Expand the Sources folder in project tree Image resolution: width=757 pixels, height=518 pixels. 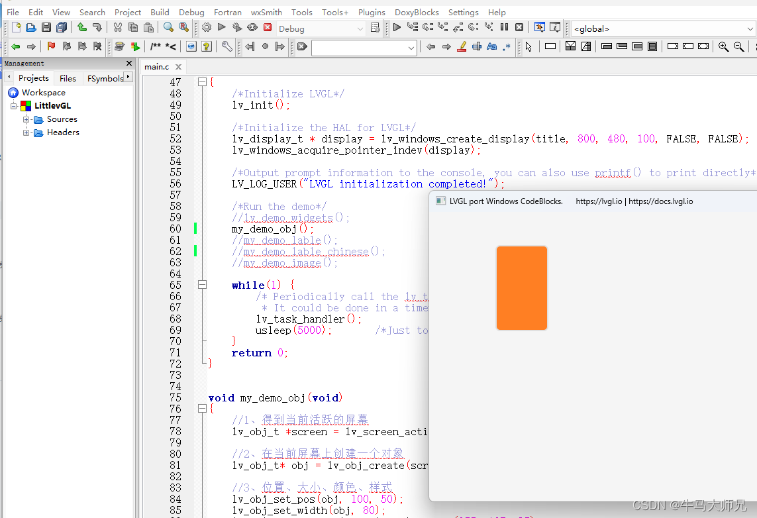[26, 119]
